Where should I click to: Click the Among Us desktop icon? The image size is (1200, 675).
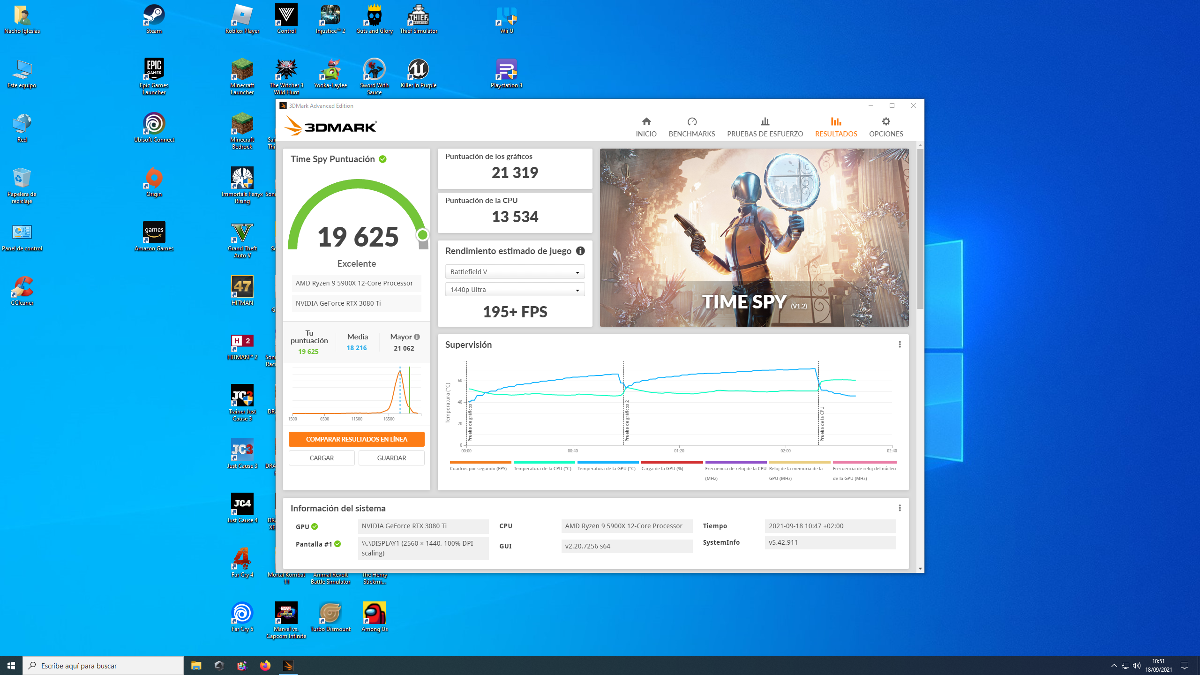(x=374, y=617)
